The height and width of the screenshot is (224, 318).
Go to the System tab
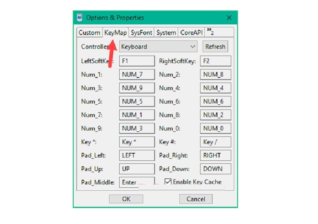coord(166,32)
